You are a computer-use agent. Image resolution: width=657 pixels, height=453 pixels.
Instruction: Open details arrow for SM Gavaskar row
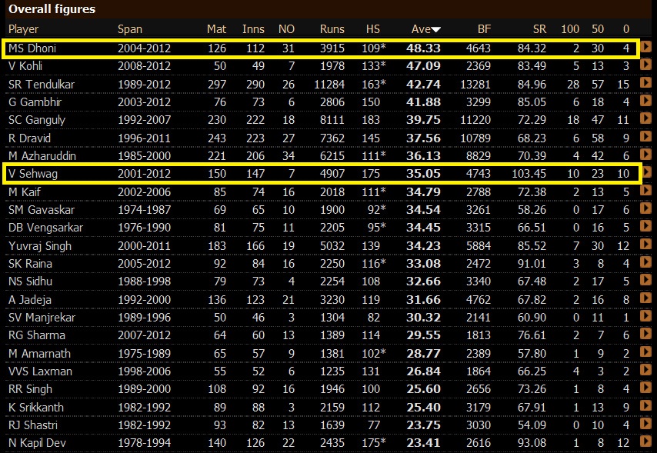[x=645, y=208]
